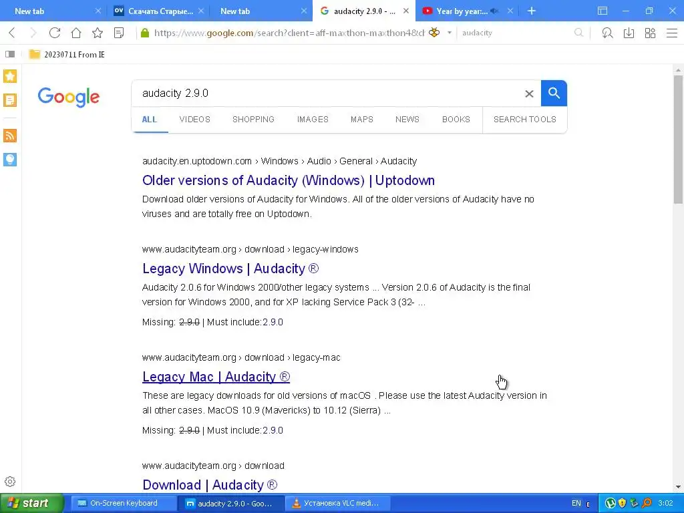The height and width of the screenshot is (513, 684).
Task: Open the RSS feed sidebar icon
Action: [10, 136]
